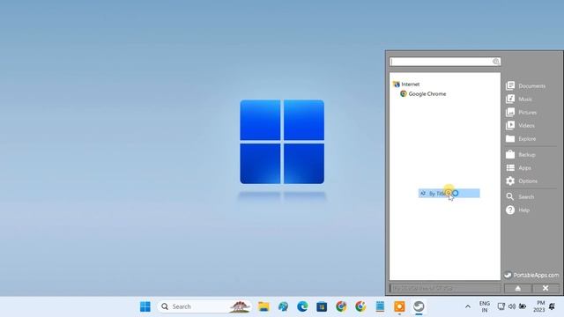Click Explore to browse the drive

521,139
